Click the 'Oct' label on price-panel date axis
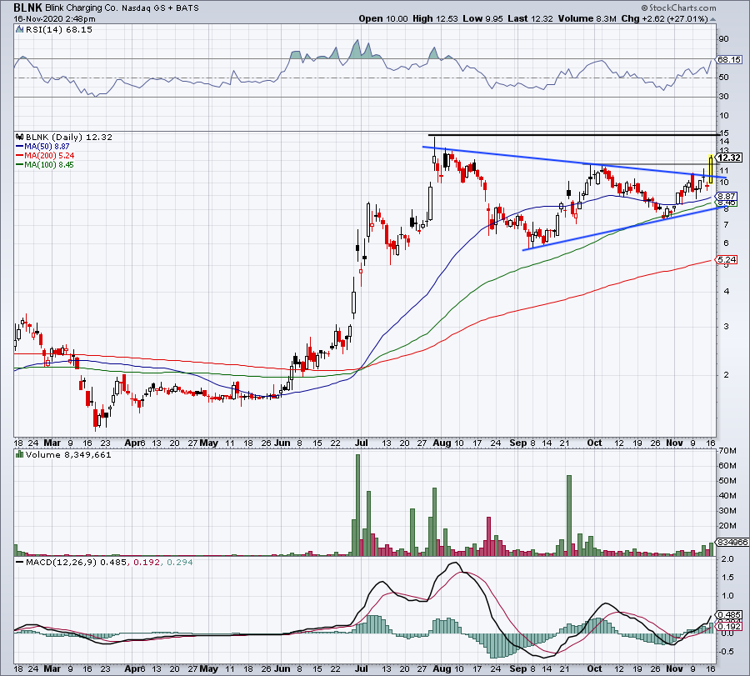The height and width of the screenshot is (676, 750). pyautogui.click(x=594, y=443)
